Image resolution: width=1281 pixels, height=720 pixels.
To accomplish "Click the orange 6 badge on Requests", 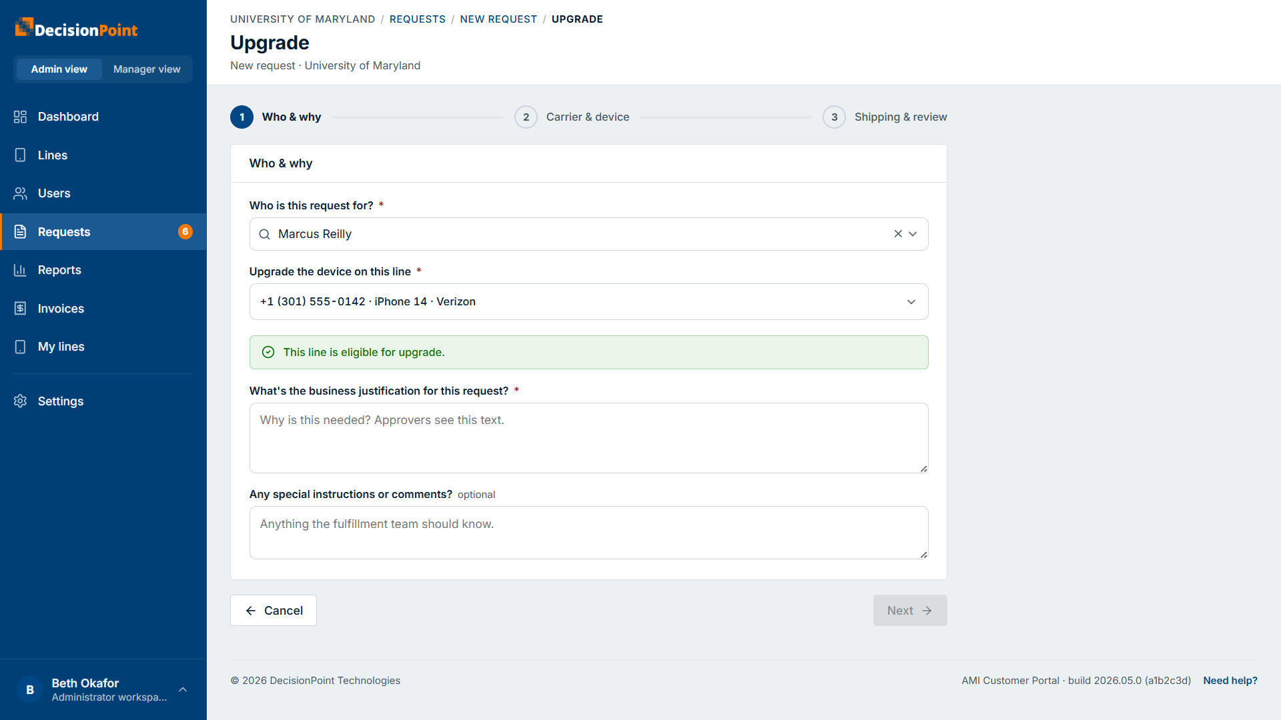I will 185,231.
